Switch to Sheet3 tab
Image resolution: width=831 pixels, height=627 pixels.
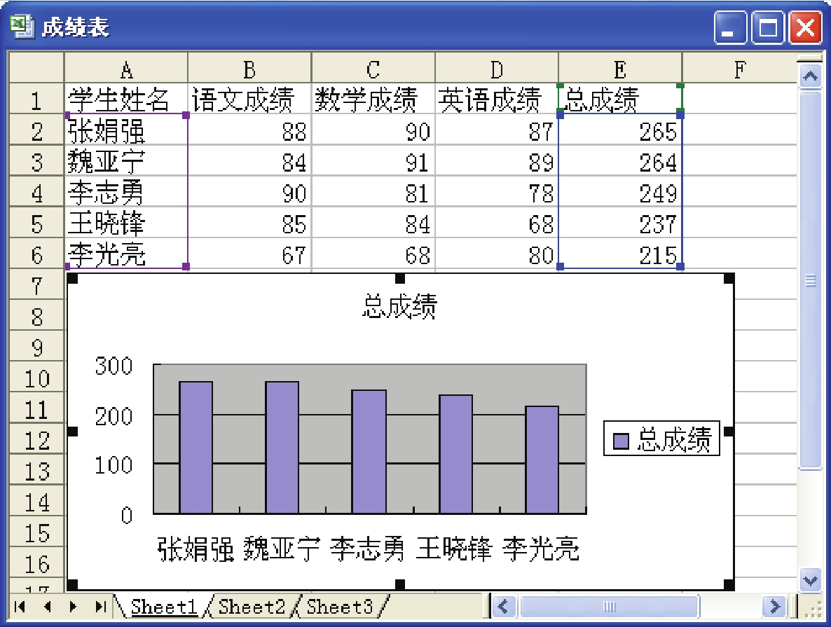(x=340, y=606)
